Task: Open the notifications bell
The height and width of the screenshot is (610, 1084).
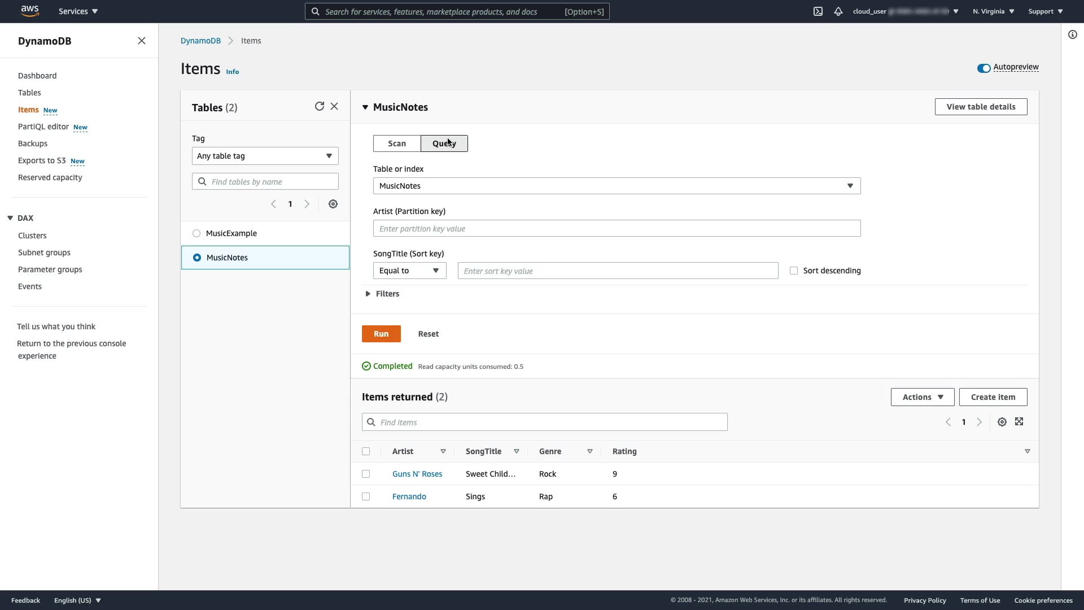Action: pyautogui.click(x=838, y=11)
